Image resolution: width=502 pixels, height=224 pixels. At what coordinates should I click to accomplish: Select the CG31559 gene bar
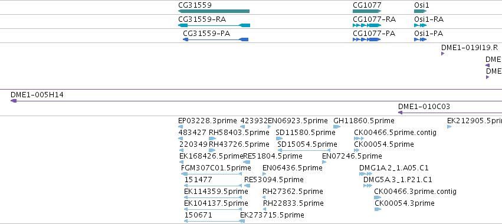click(x=214, y=11)
